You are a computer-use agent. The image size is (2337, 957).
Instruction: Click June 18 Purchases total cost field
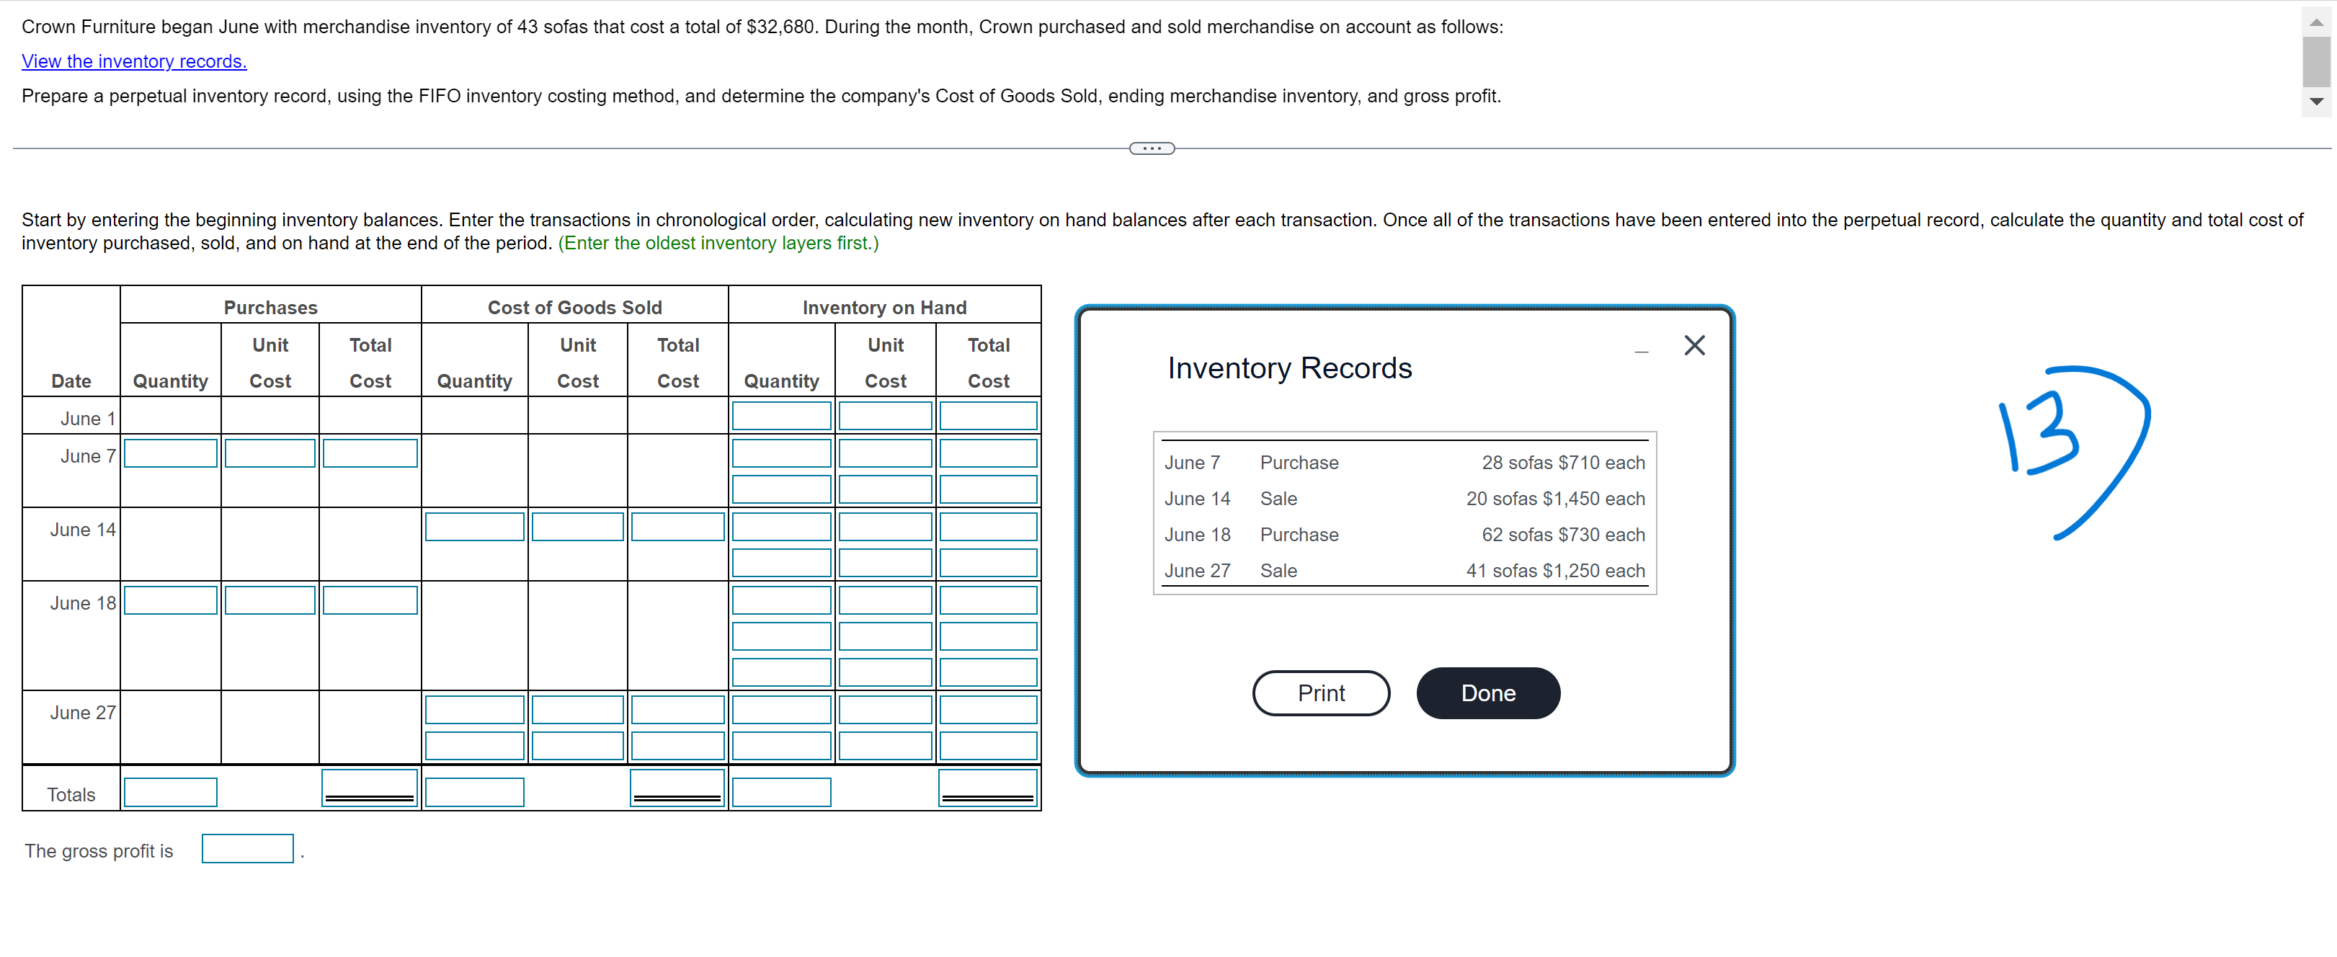tap(370, 600)
